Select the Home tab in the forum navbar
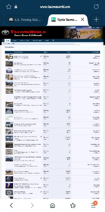The width and height of the screenshot is (105, 212). tap(8, 40)
